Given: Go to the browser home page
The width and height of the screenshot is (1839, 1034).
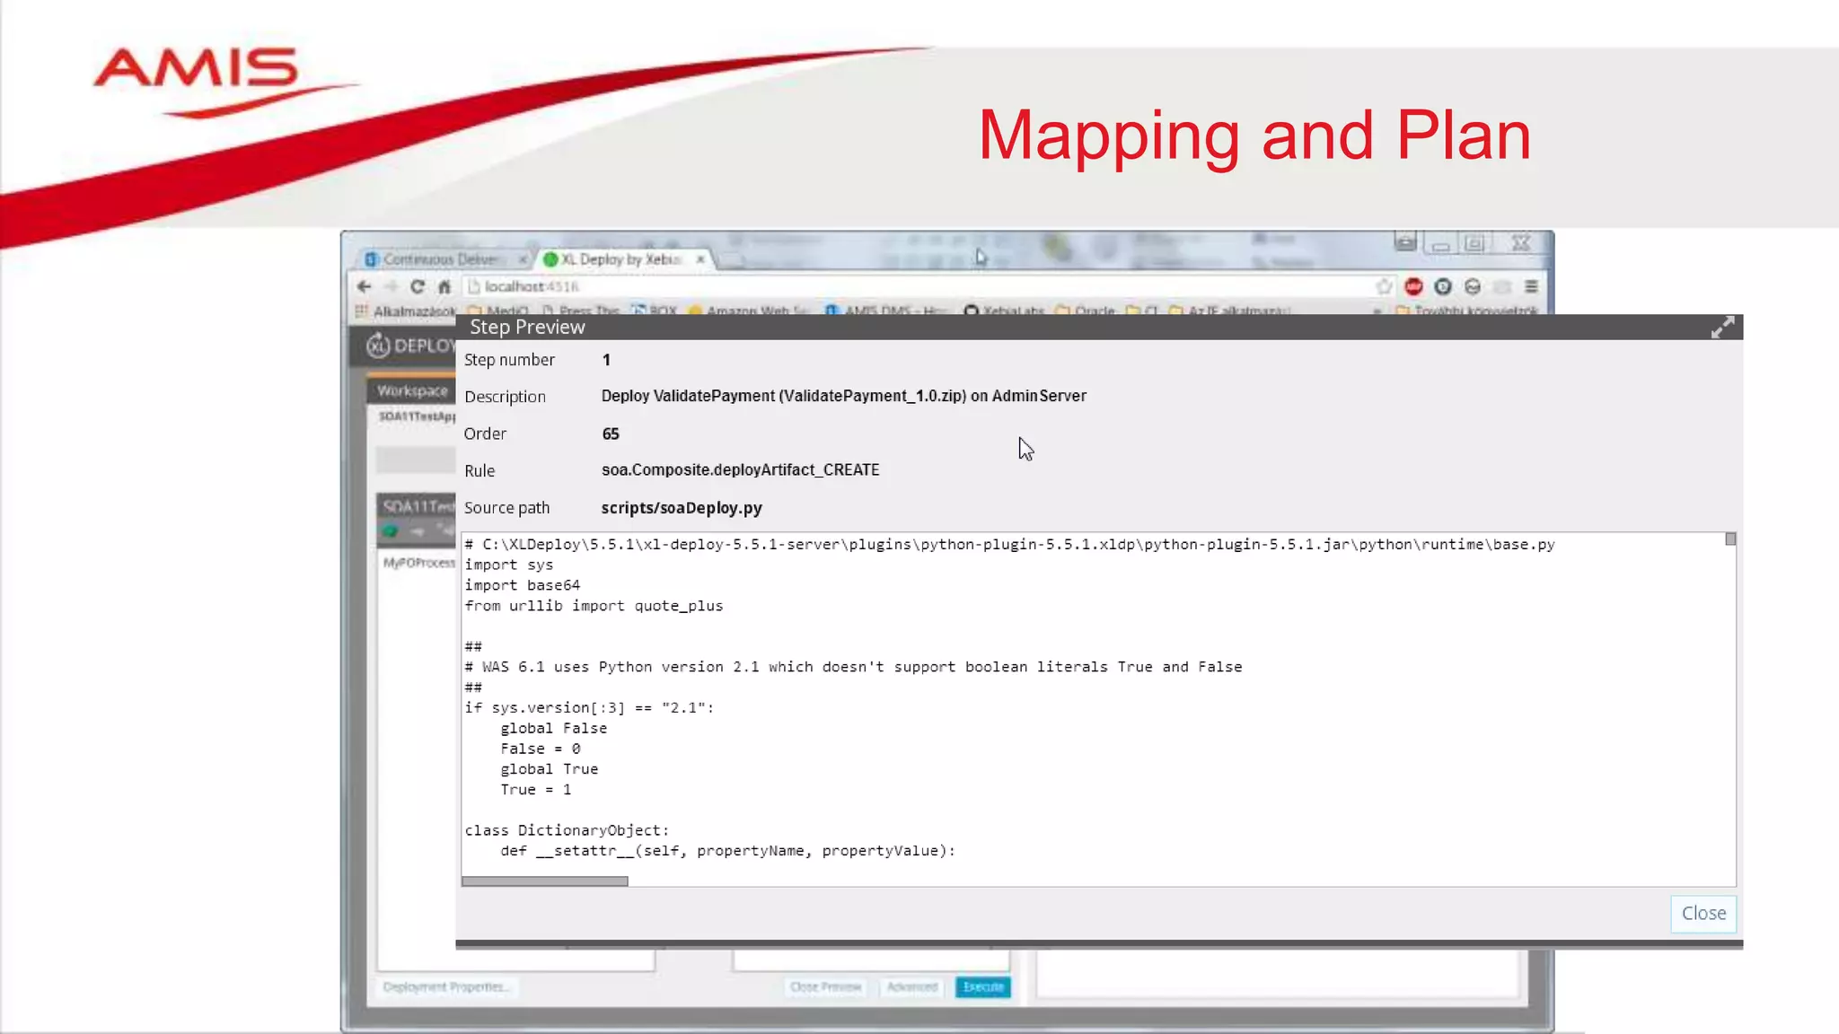Looking at the screenshot, I should (444, 286).
